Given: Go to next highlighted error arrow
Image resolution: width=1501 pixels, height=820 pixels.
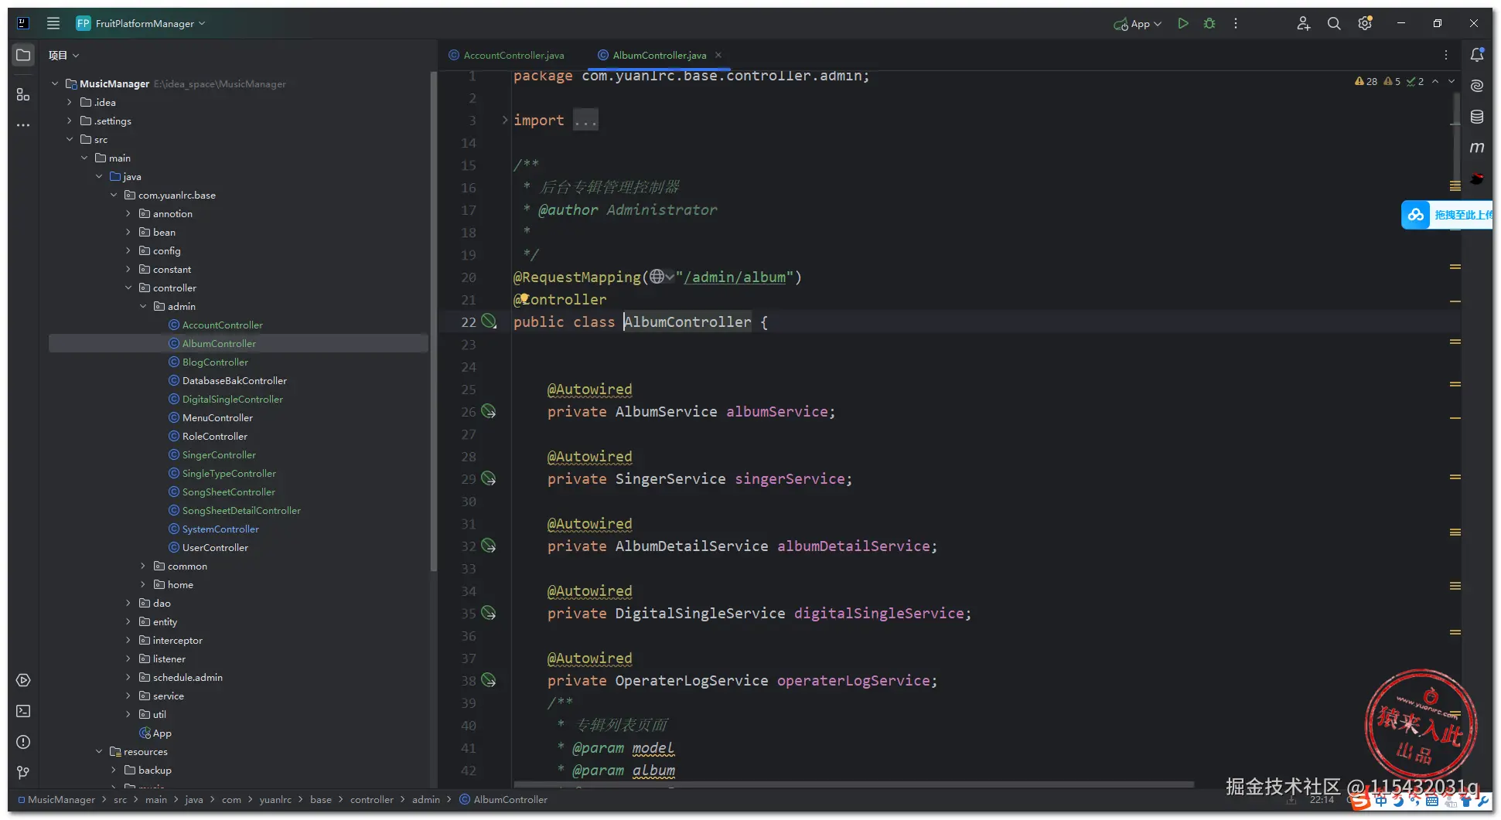Looking at the screenshot, I should tap(1452, 81).
